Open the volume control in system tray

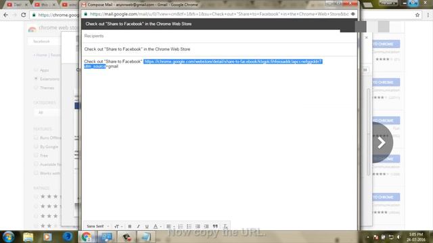(398, 237)
